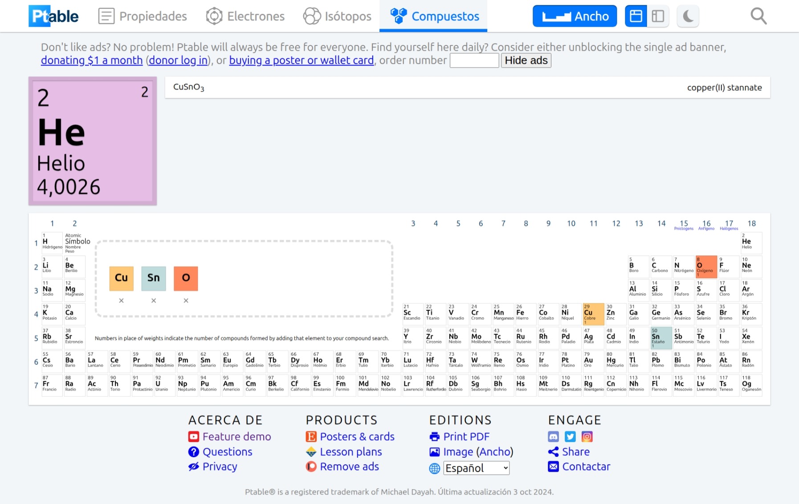Open the Propiedades tab

(143, 16)
